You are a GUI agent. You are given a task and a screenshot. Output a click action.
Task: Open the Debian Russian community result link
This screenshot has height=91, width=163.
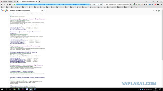click(25, 33)
